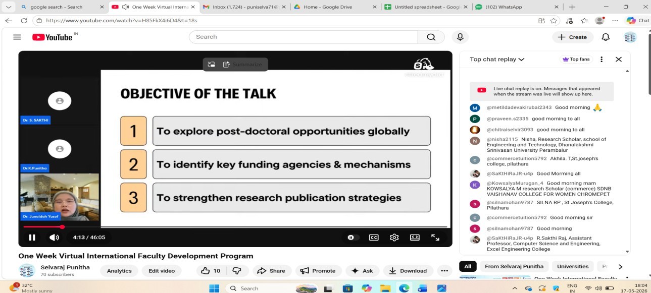Open YouTube hamburger guide menu
The height and width of the screenshot is (293, 651).
[17, 37]
